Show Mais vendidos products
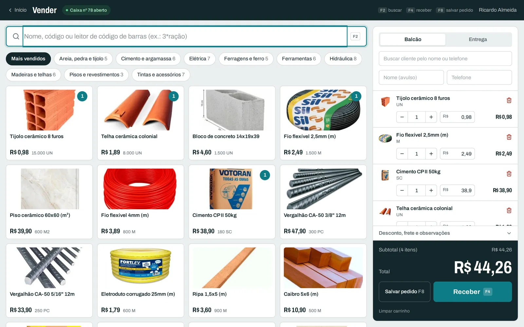 point(28,59)
